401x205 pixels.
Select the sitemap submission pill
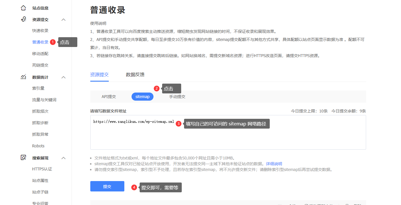pos(143,97)
